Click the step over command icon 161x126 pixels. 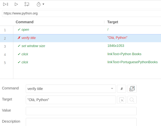[27, 4]
